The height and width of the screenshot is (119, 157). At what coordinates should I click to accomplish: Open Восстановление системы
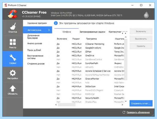[x=35, y=57]
